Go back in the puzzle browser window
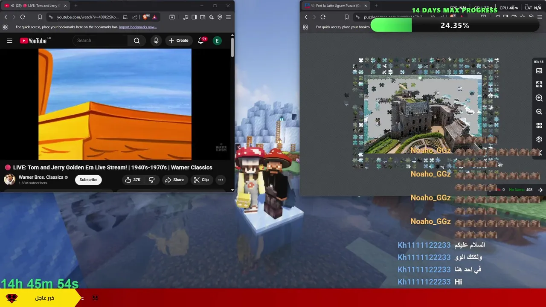Viewport: 546px width, 307px height. tap(306, 17)
